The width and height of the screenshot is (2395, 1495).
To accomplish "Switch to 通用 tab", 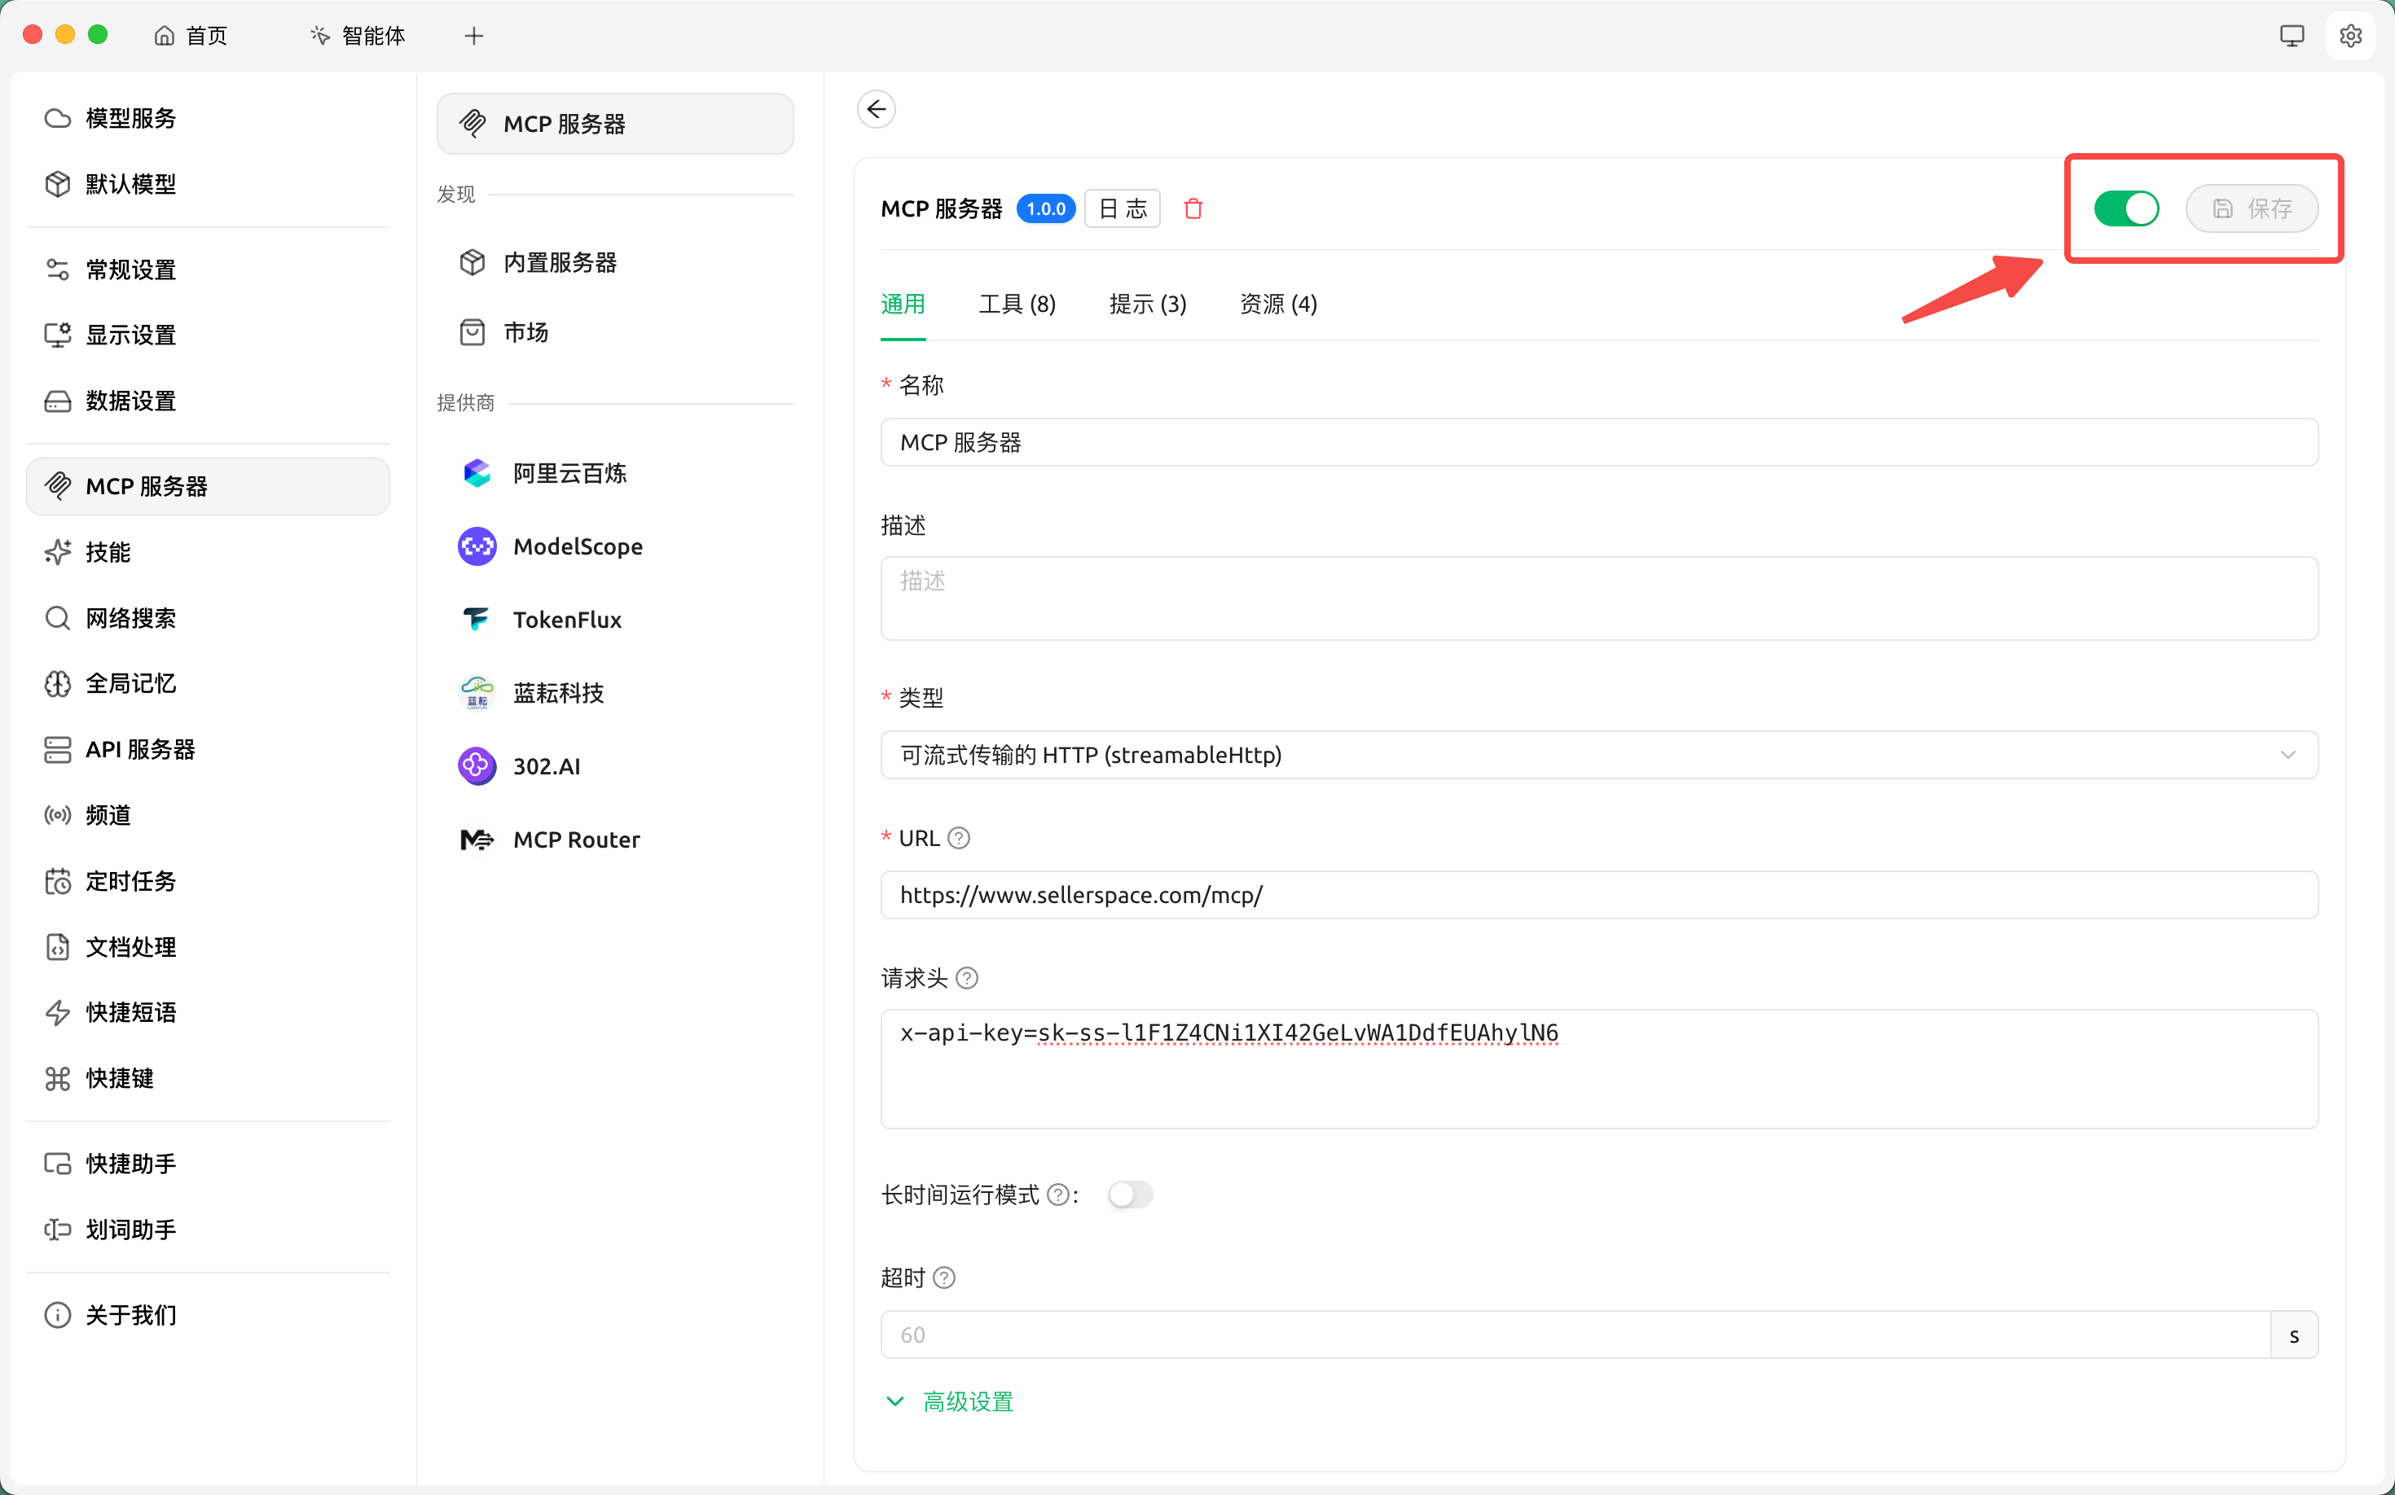I will point(903,305).
